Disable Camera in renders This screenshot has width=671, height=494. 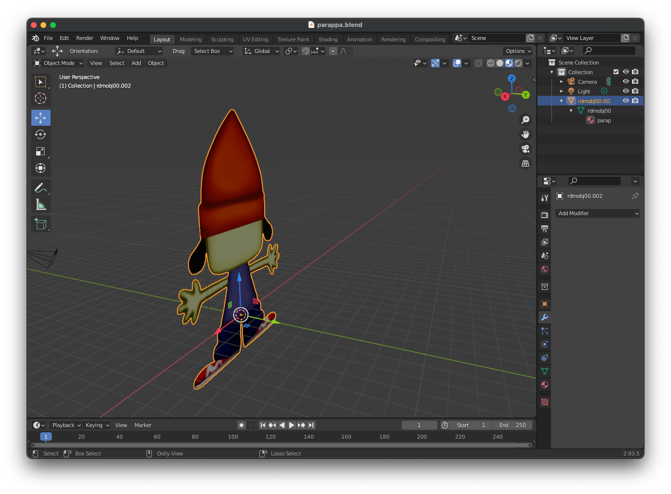pos(635,81)
